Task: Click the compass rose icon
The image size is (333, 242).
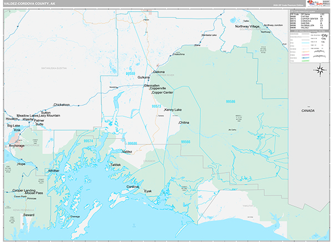Action: point(320,70)
